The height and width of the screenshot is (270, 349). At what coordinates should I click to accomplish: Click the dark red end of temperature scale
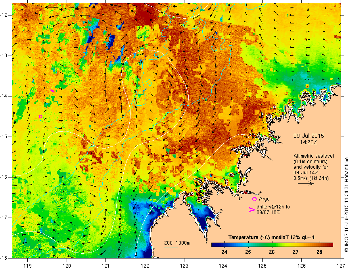click(x=331, y=245)
